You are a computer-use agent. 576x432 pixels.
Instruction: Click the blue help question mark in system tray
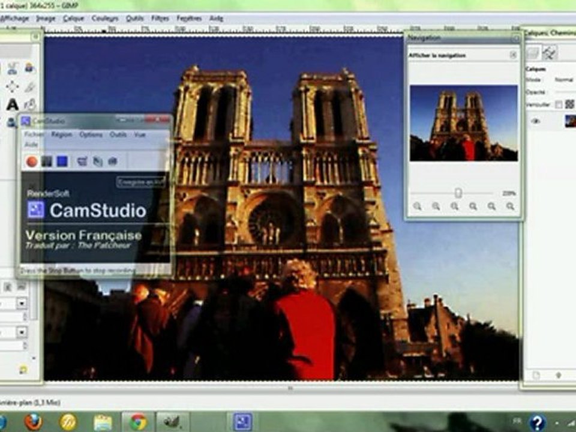coord(536,423)
